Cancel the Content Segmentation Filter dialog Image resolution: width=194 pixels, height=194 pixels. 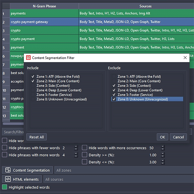(x=178, y=137)
